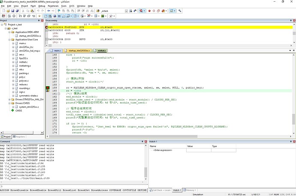Close the Command panel
Image resolution: width=296 pixels, height=196 pixels.
click(x=146, y=142)
